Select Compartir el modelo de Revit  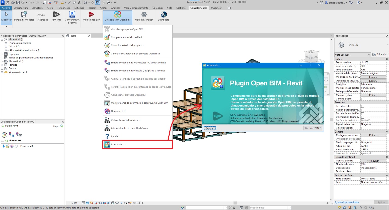click(127, 37)
